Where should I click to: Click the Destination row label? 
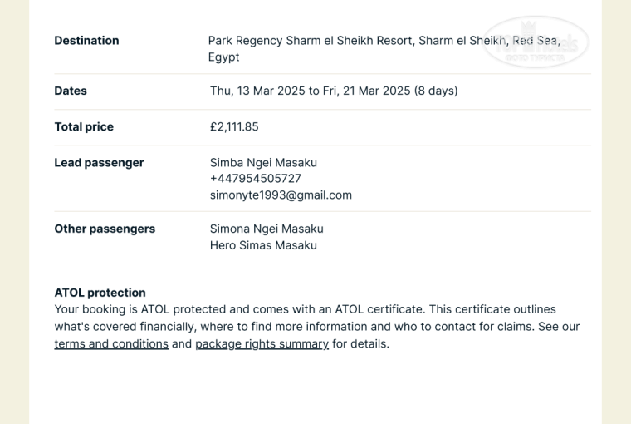pos(87,40)
